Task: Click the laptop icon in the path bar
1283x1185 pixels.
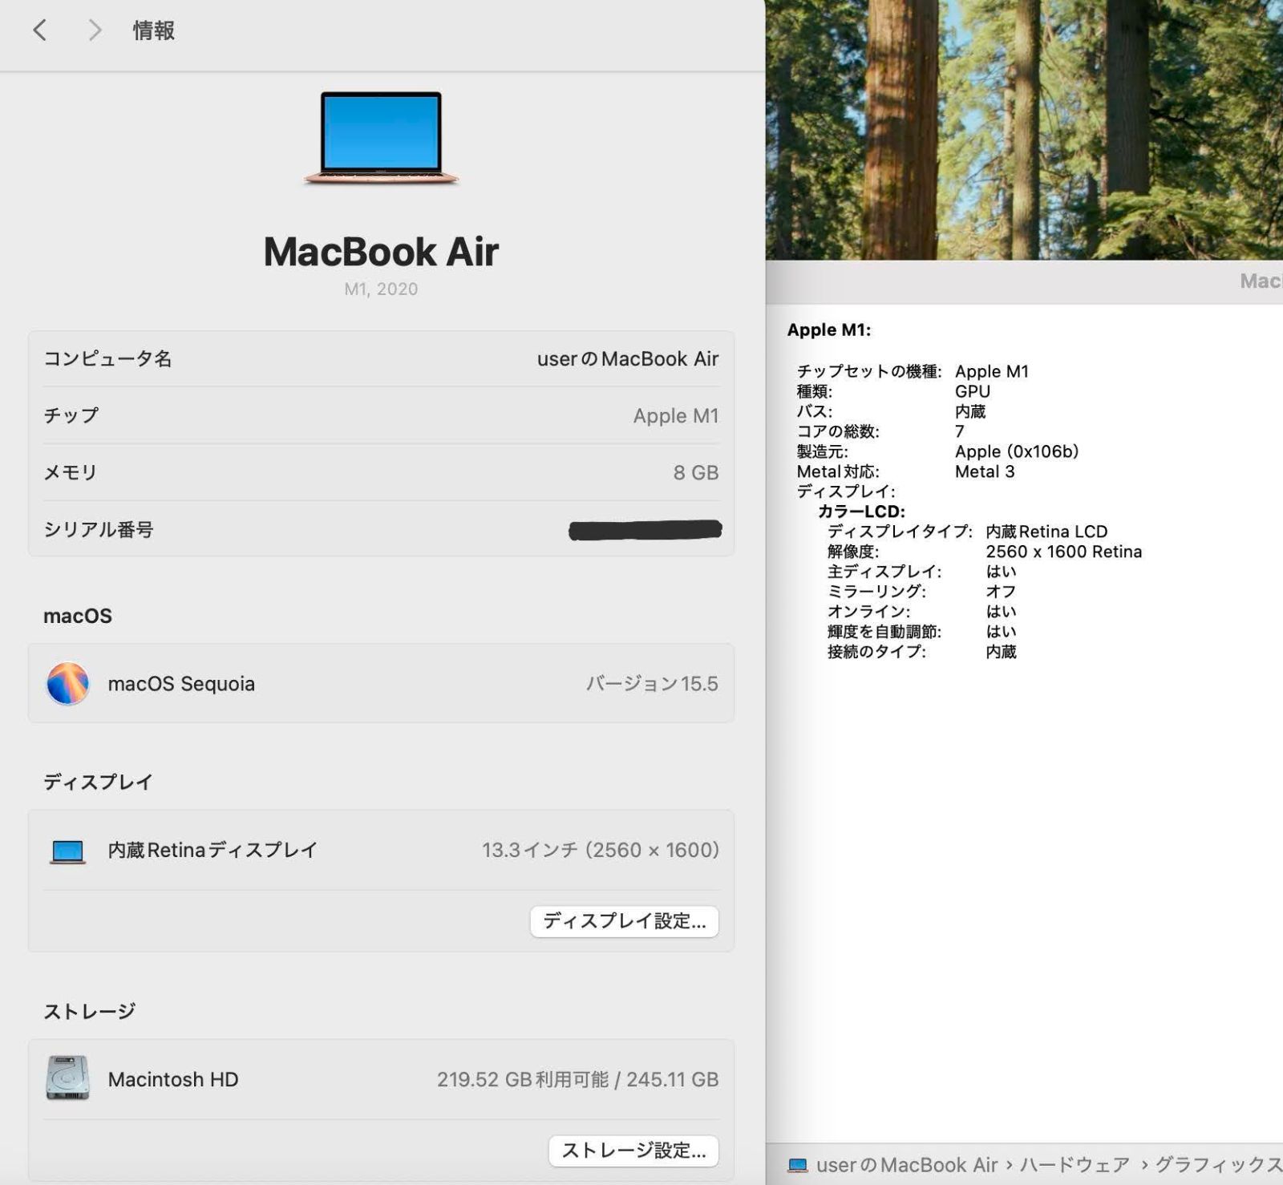Action: [x=798, y=1165]
